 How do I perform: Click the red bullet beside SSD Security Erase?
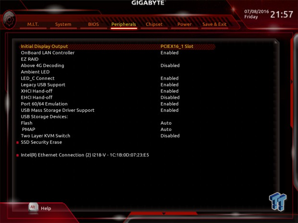17,142
